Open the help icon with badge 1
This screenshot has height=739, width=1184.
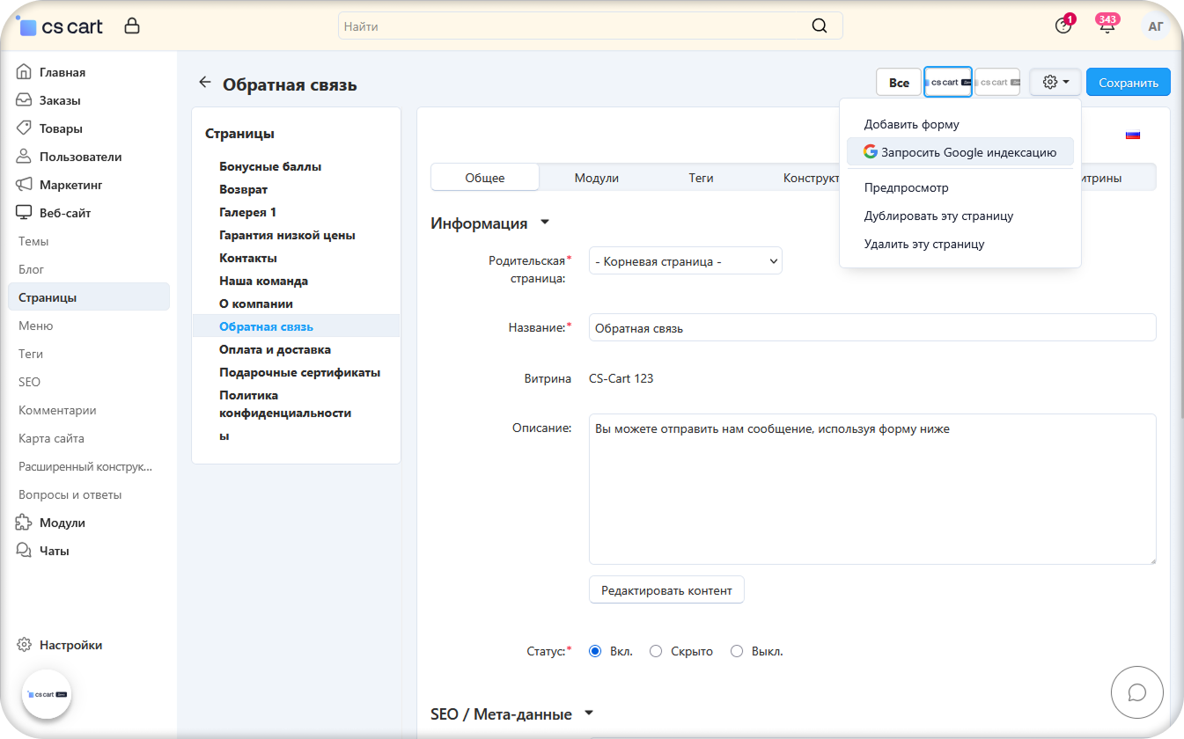coord(1063,26)
